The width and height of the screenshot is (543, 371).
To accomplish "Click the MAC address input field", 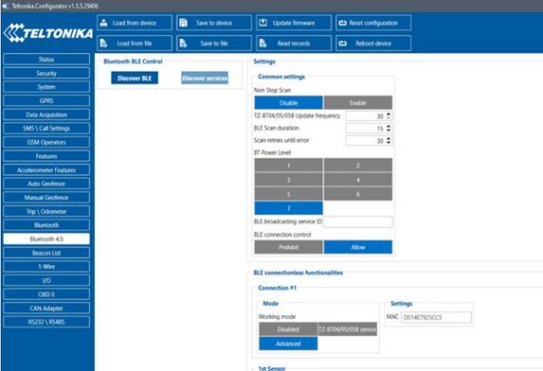I will [x=436, y=317].
